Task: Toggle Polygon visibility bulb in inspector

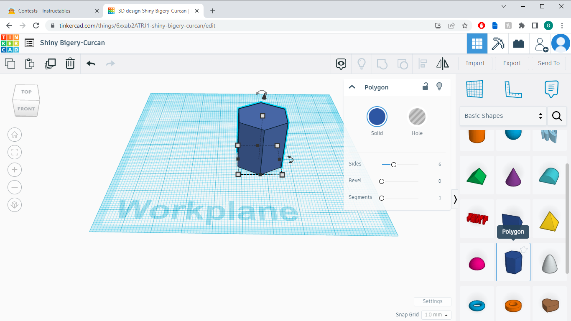Action: pyautogui.click(x=439, y=87)
